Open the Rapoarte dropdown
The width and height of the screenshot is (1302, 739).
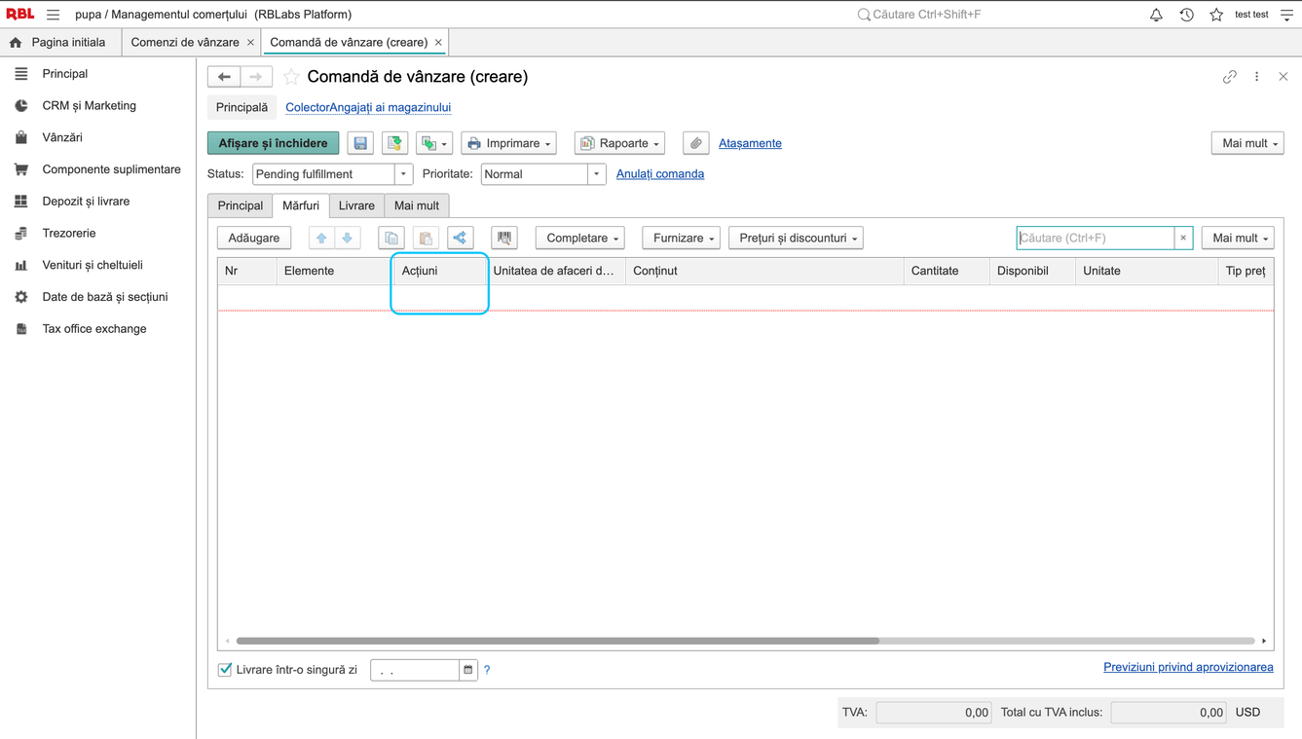coord(619,143)
